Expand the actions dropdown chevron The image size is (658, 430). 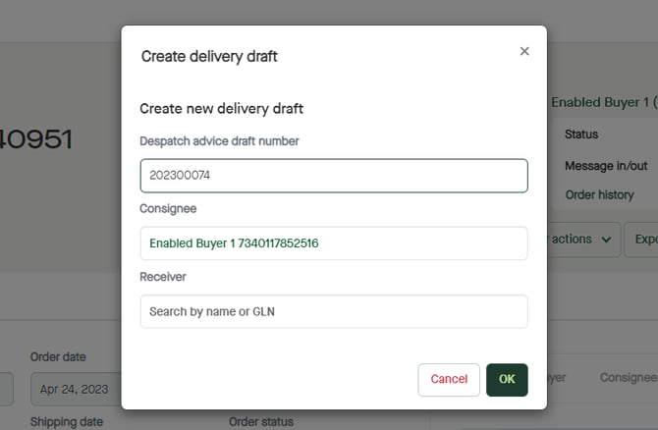click(x=606, y=239)
